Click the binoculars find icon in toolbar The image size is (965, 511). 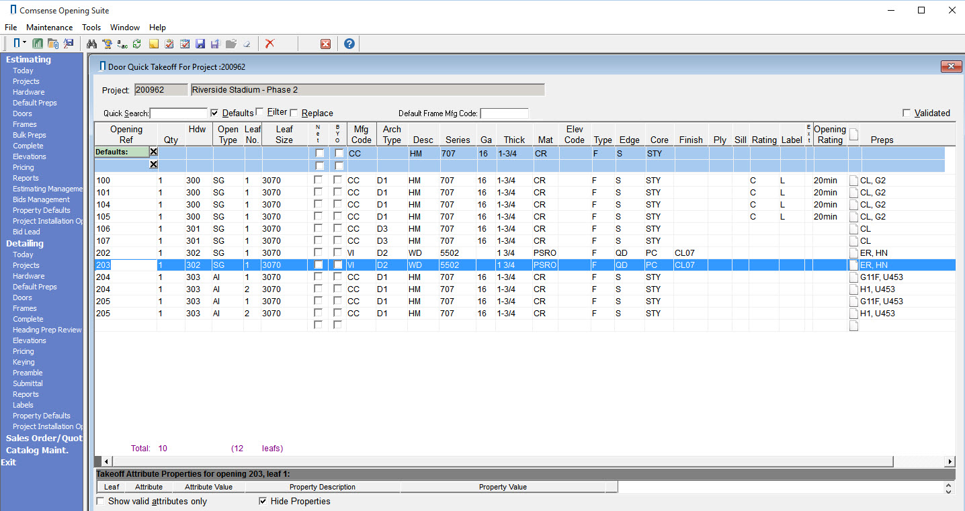click(93, 44)
